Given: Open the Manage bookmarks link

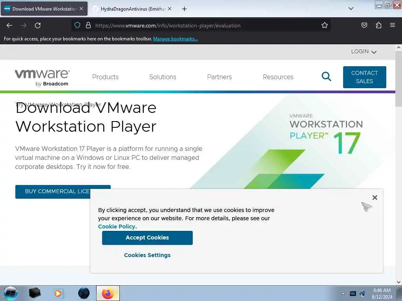Looking at the screenshot, I should point(175,39).
